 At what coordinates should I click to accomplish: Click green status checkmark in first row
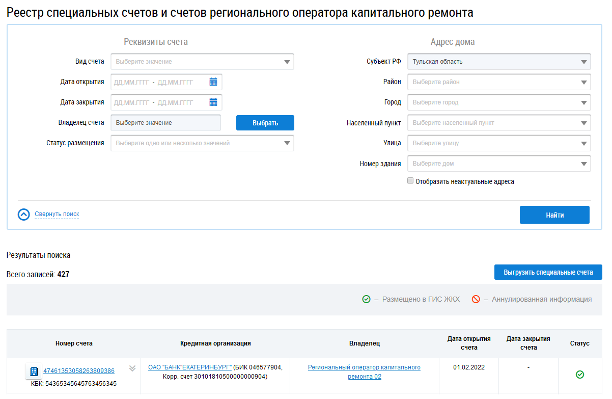[x=579, y=375]
